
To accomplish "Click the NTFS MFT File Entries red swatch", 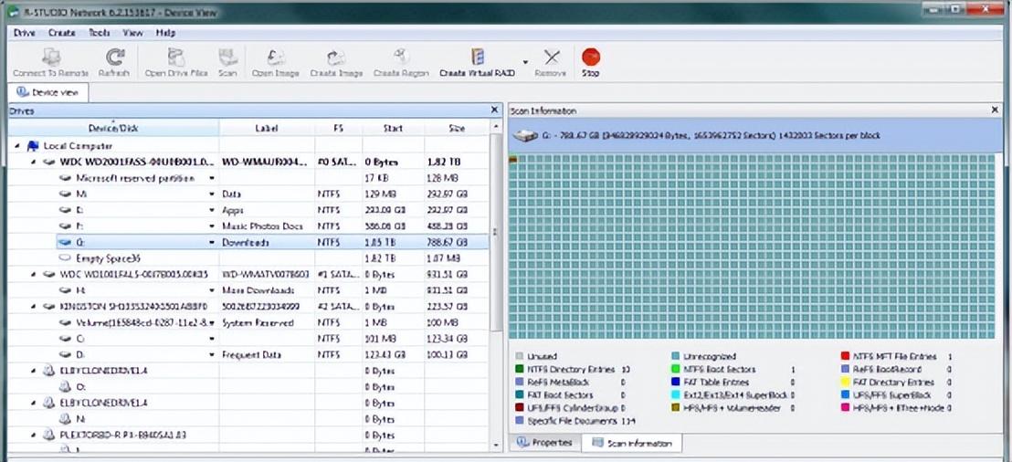I will coord(847,357).
